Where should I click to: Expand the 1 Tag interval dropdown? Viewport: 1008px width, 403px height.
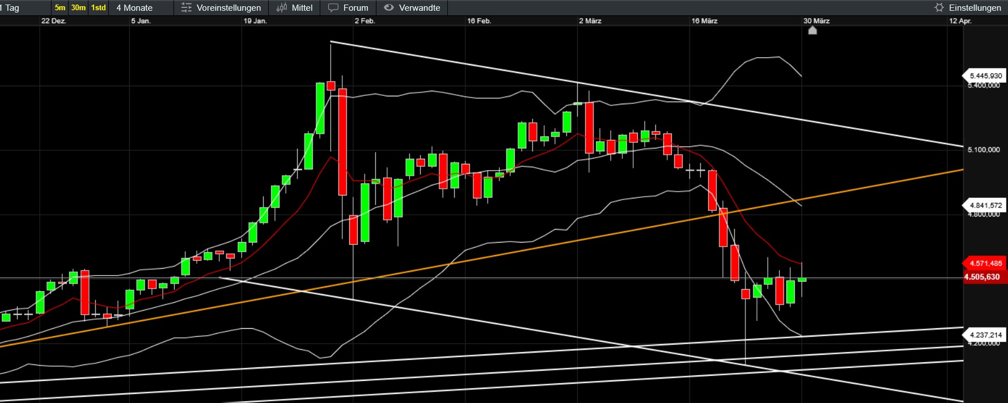[12, 8]
